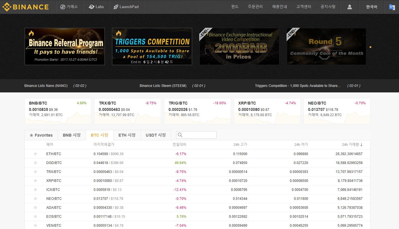Open the Labs menu item
The width and height of the screenshot is (399, 229).
(x=96, y=7)
